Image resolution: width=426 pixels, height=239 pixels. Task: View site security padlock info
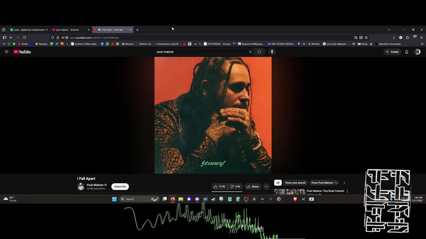coord(58,38)
